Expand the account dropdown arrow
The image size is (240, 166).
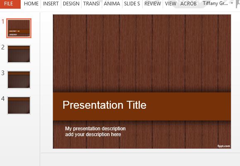click(x=232, y=3)
